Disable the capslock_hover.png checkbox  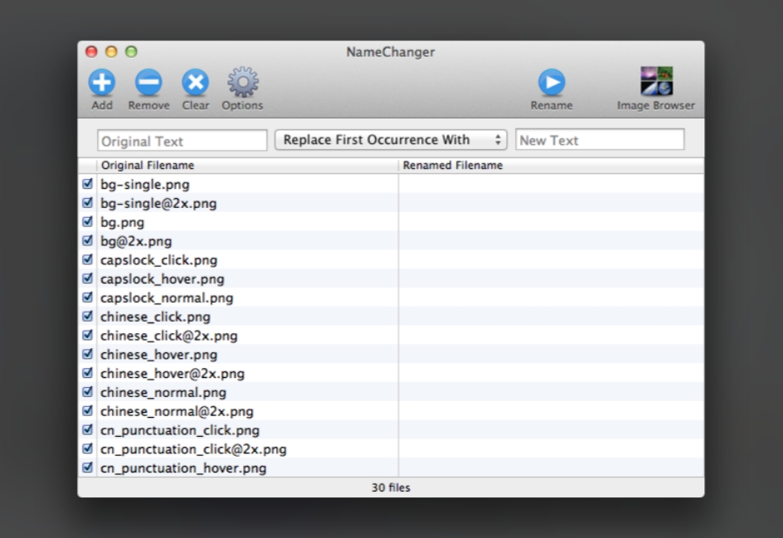pos(87,279)
